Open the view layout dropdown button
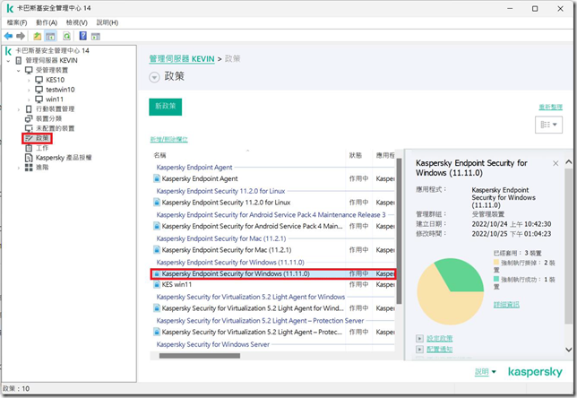This screenshot has height=398, width=577. click(x=545, y=125)
